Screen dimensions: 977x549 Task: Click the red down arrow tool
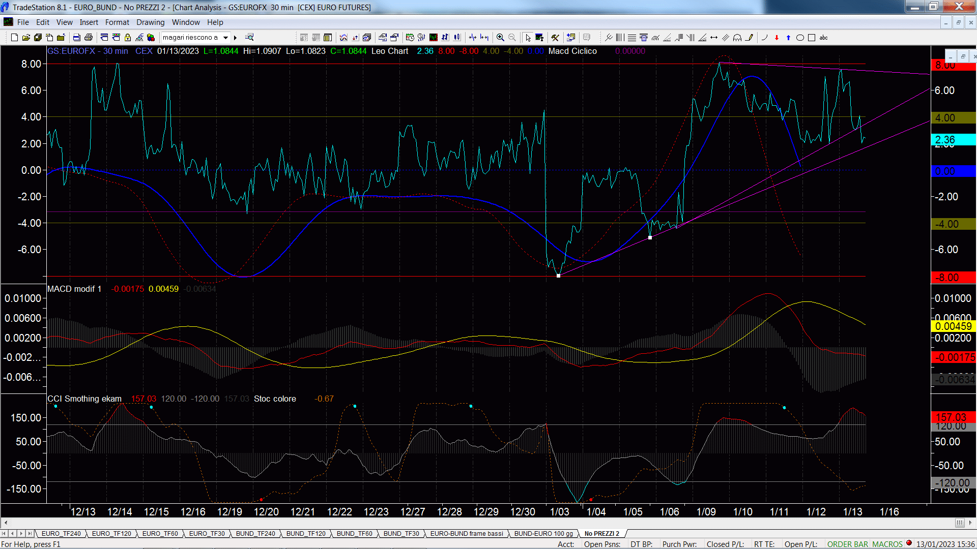777,38
